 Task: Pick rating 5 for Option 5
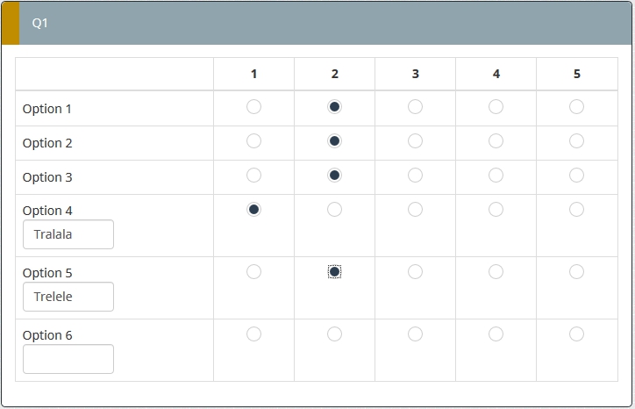tap(576, 272)
